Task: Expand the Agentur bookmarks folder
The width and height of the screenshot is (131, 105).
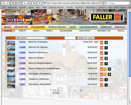Action: pos(79,8)
